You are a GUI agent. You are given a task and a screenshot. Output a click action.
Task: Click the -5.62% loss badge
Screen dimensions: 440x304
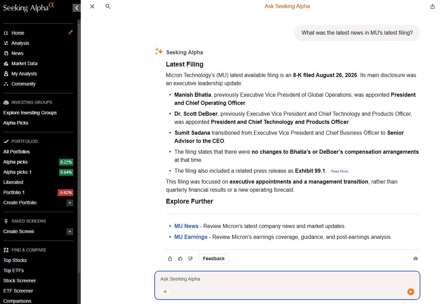(65, 193)
